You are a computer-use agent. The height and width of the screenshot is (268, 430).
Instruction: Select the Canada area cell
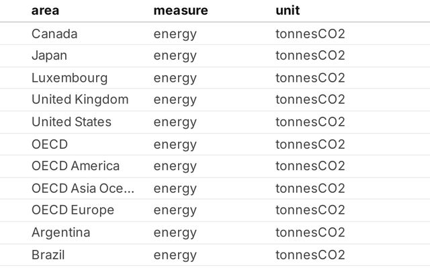coord(54,34)
